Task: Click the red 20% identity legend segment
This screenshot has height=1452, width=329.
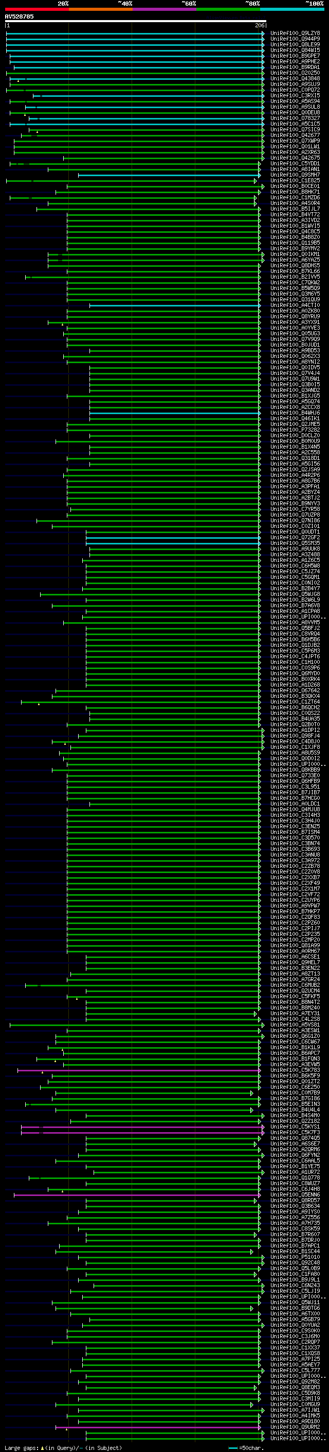Action: tap(36, 9)
